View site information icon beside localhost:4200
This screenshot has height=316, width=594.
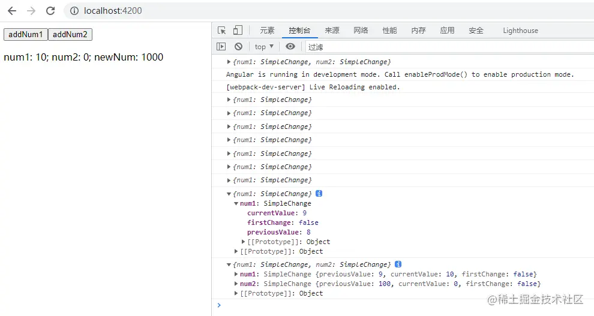[74, 11]
